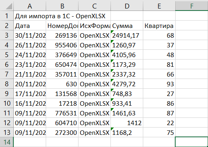This screenshot has width=208, height=147.
Task: Select document number 131568
Action: tap(62, 94)
